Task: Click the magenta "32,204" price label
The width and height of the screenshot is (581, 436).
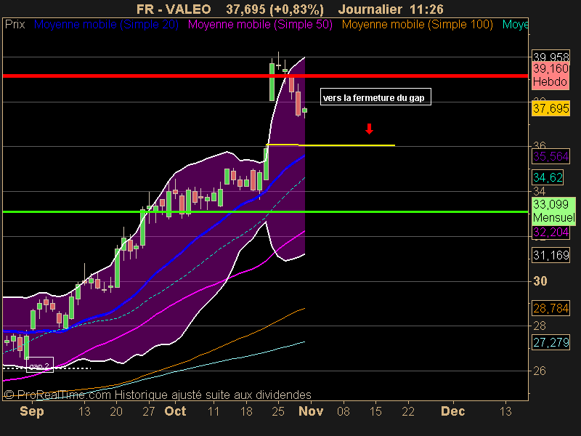Action: click(x=550, y=233)
